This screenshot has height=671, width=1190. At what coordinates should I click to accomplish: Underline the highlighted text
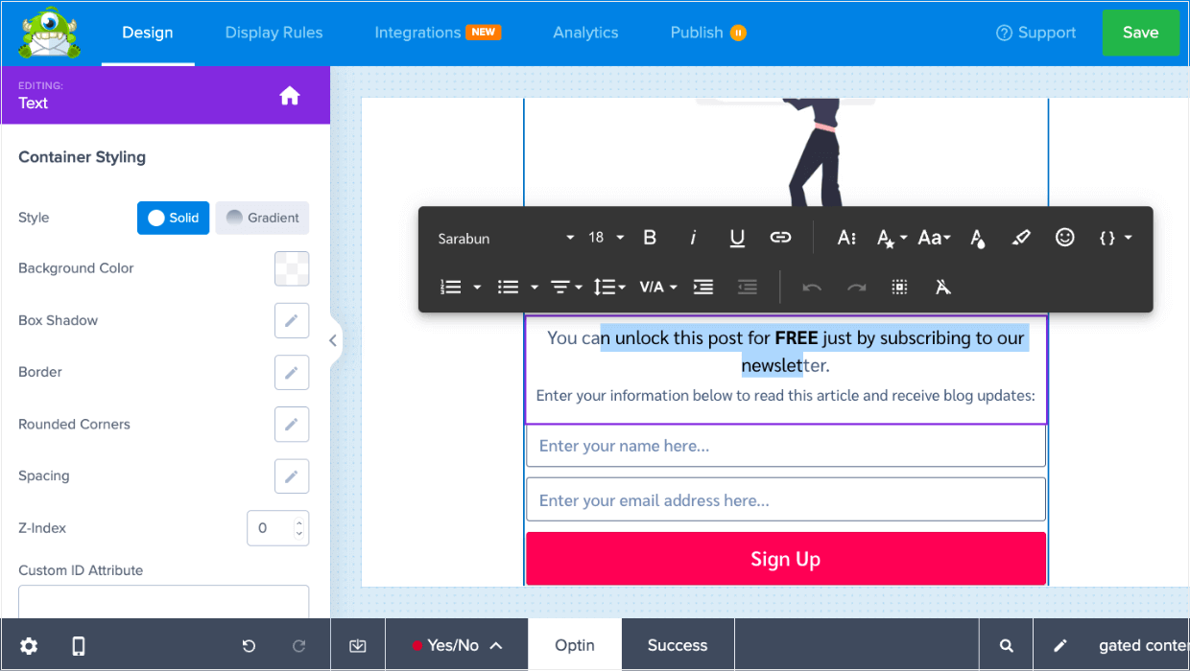(x=737, y=237)
